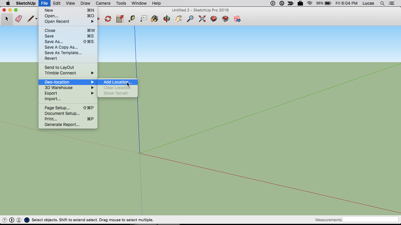Click the Zoom Extents tool
The height and width of the screenshot is (225, 401).
202,19
